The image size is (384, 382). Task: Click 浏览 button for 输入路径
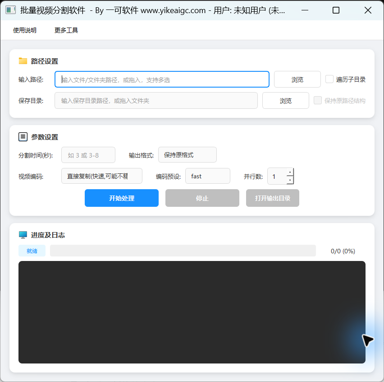[x=297, y=79]
